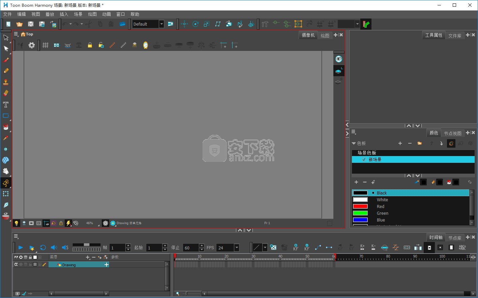Toggle the Drawing layer colour square
Screen dimensions: 478x298
pyautogui.click(x=35, y=265)
